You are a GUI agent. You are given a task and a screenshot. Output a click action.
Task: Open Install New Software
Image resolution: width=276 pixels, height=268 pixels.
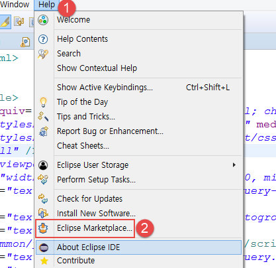(x=139, y=214)
